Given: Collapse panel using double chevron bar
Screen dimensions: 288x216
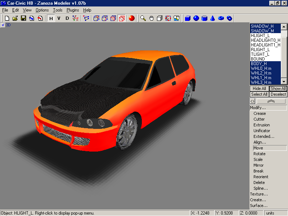Looking at the screenshot, I should pos(271,102).
